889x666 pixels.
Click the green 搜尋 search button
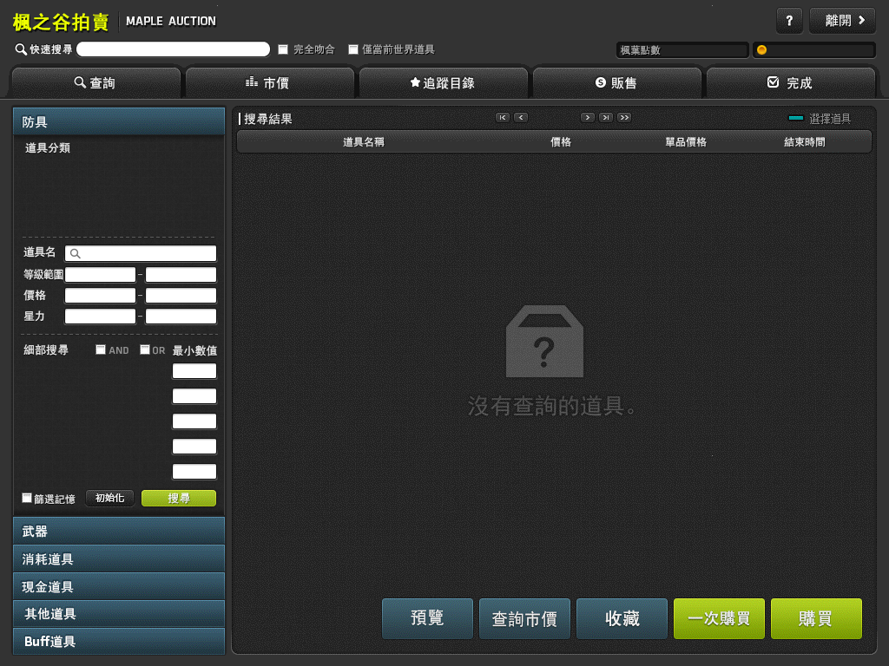pyautogui.click(x=179, y=499)
